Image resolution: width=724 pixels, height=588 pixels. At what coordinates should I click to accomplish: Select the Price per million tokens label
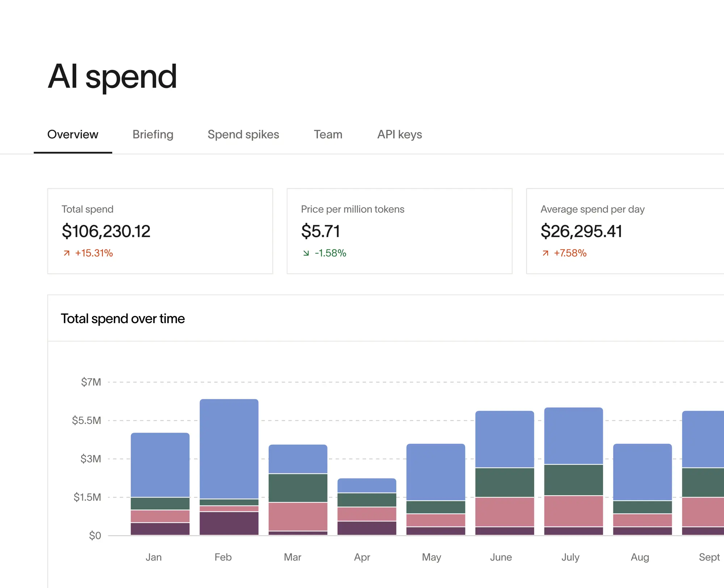pos(353,209)
